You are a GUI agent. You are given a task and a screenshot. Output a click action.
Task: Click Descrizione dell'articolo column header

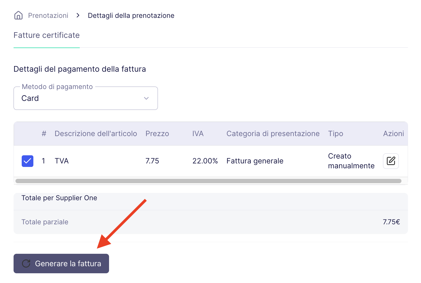[x=96, y=134]
